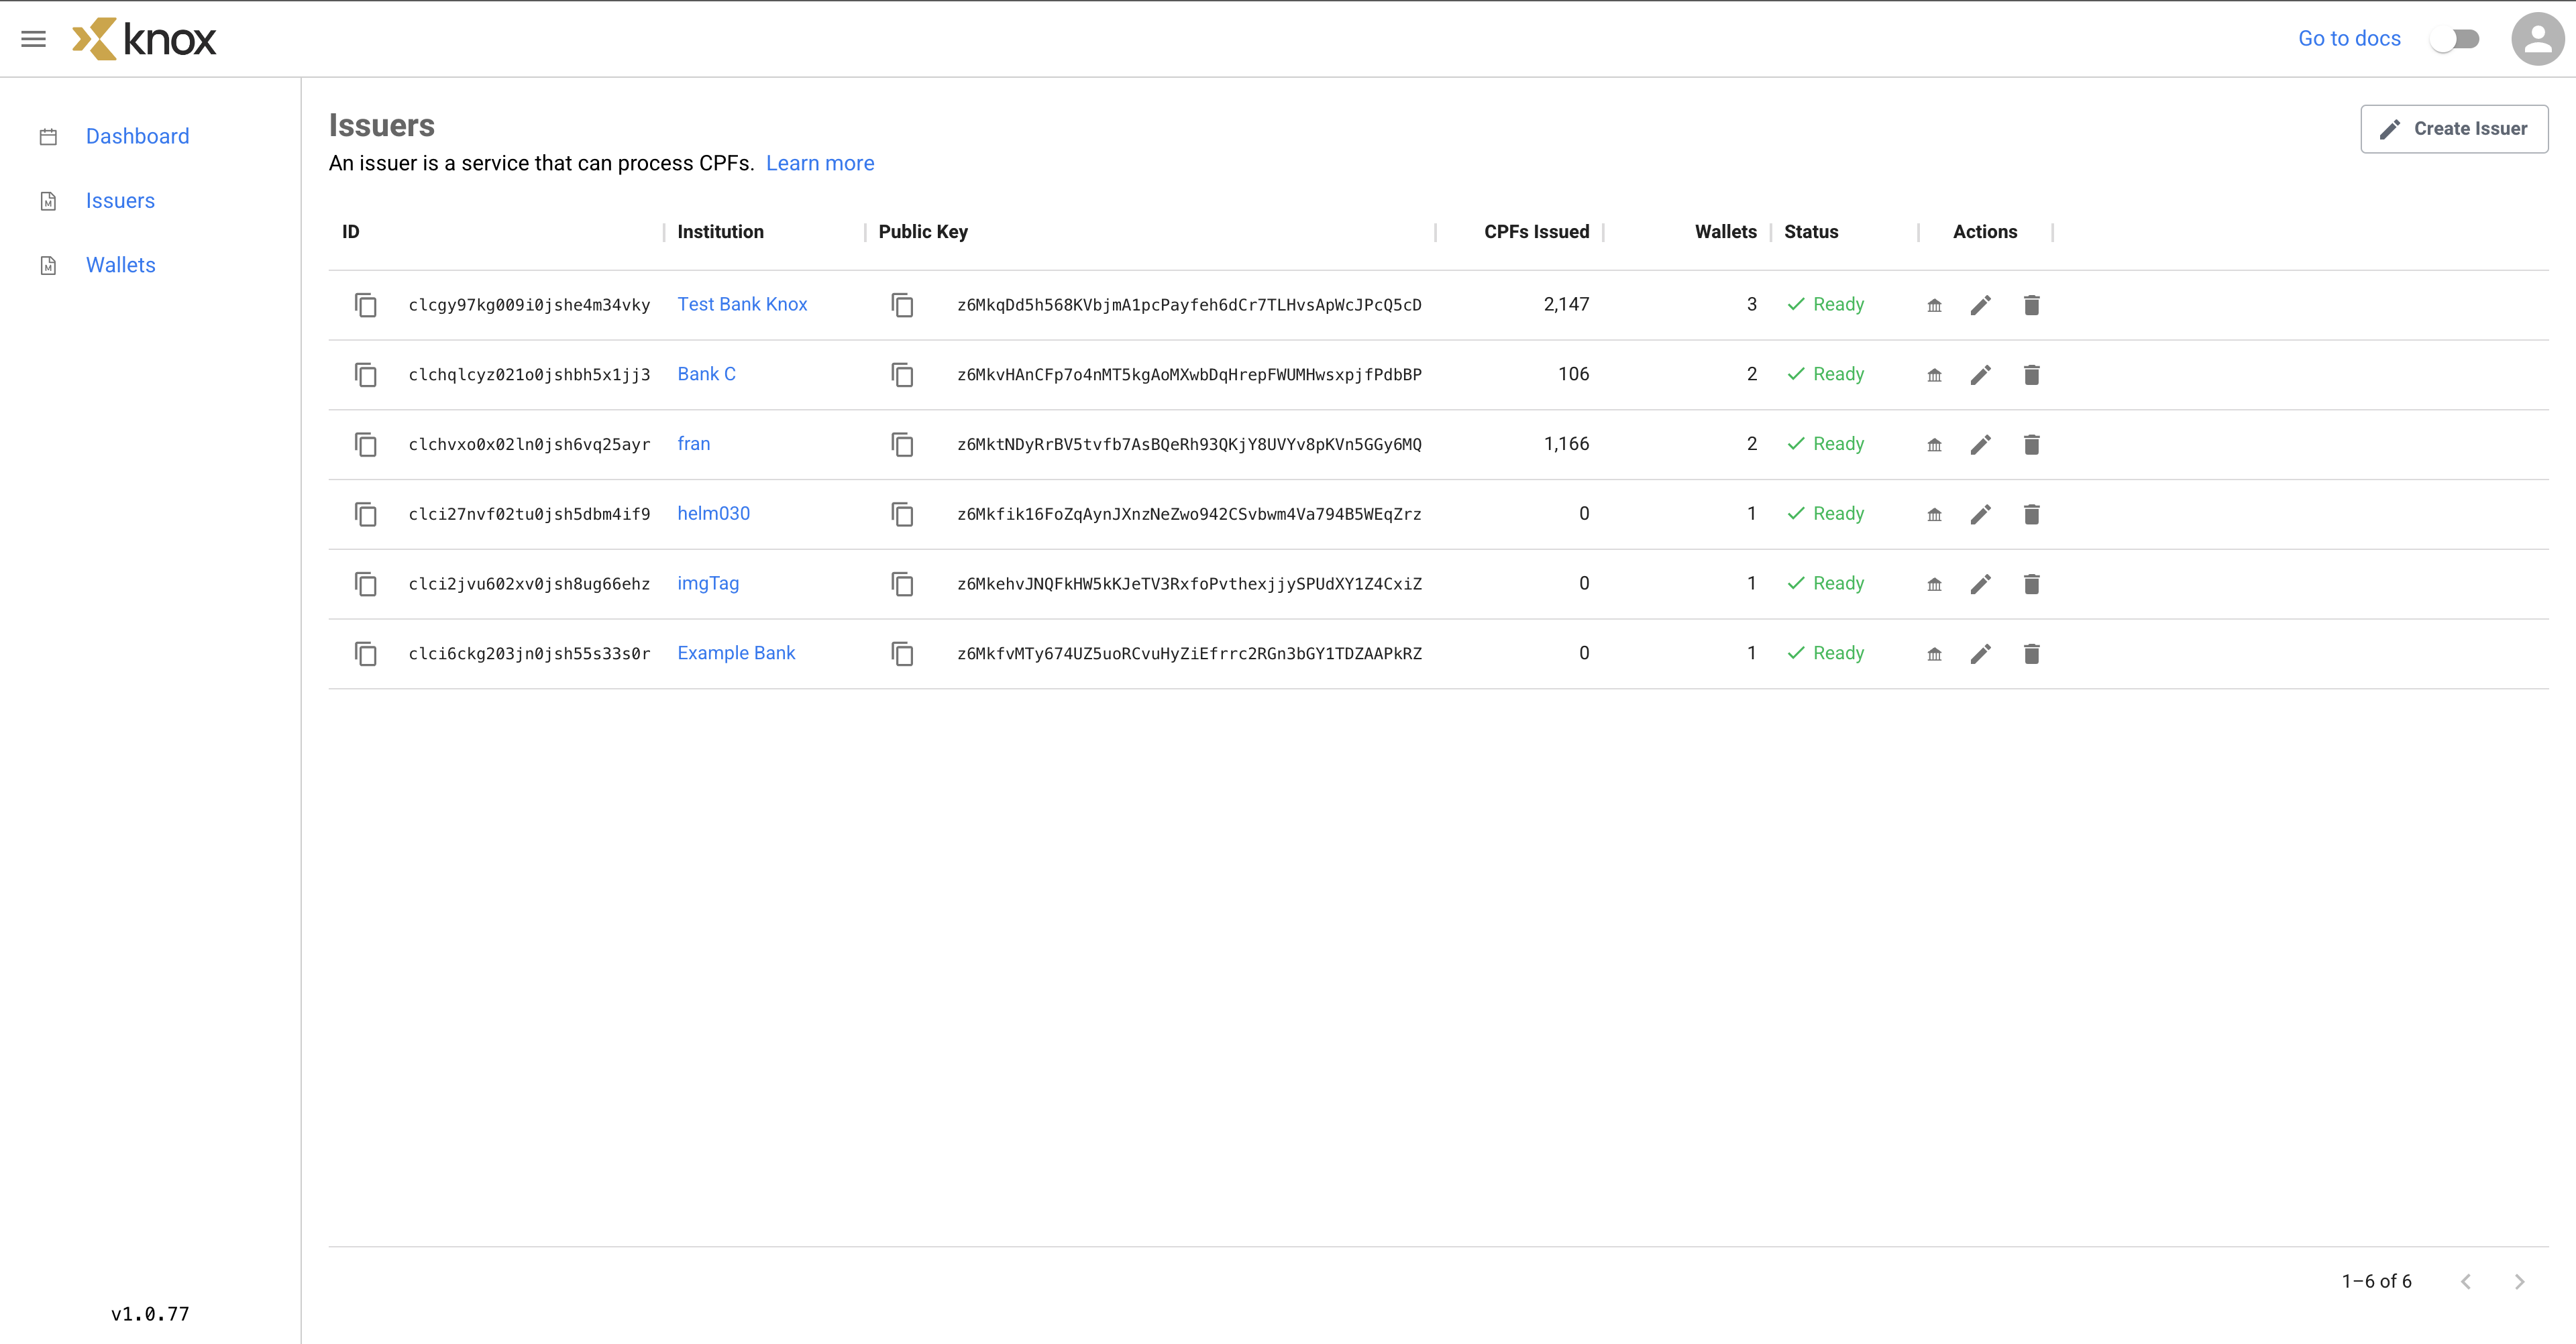Go to the next page of issuers
The image size is (2576, 1344).
point(2519,1281)
